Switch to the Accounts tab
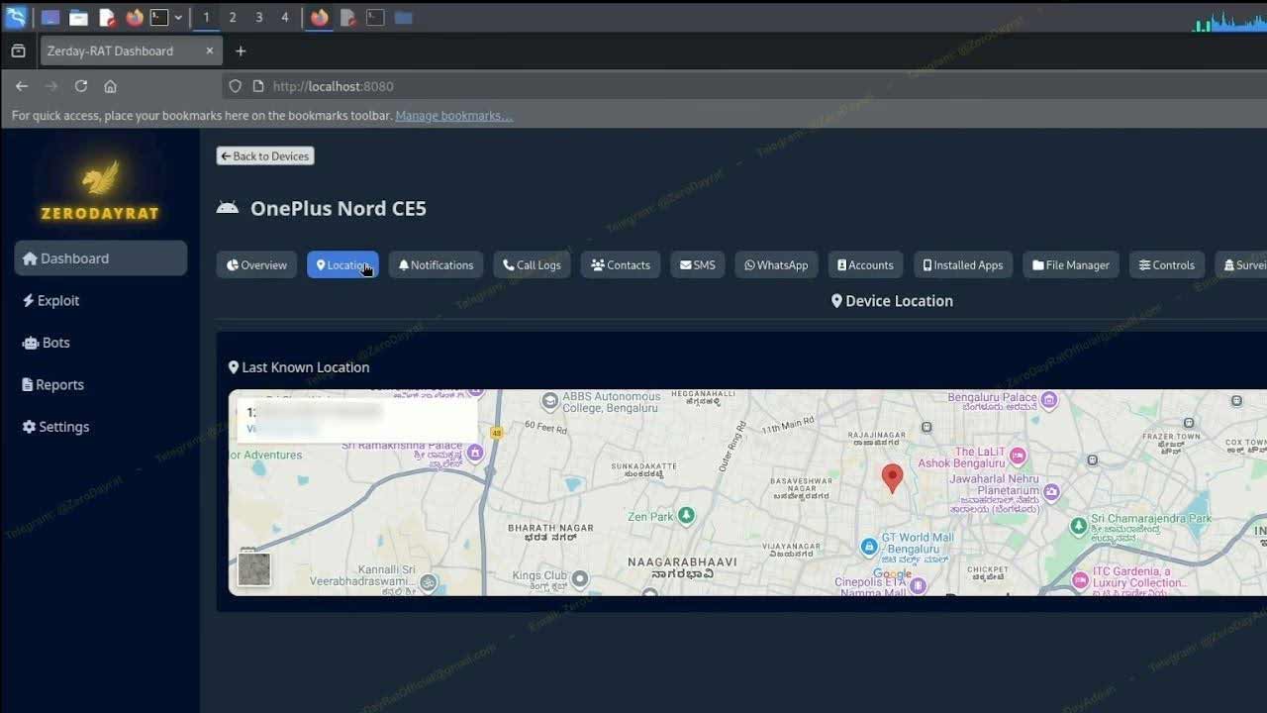The width and height of the screenshot is (1267, 713). pyautogui.click(x=866, y=264)
